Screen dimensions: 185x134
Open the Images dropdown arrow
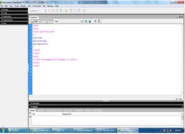(63, 11)
